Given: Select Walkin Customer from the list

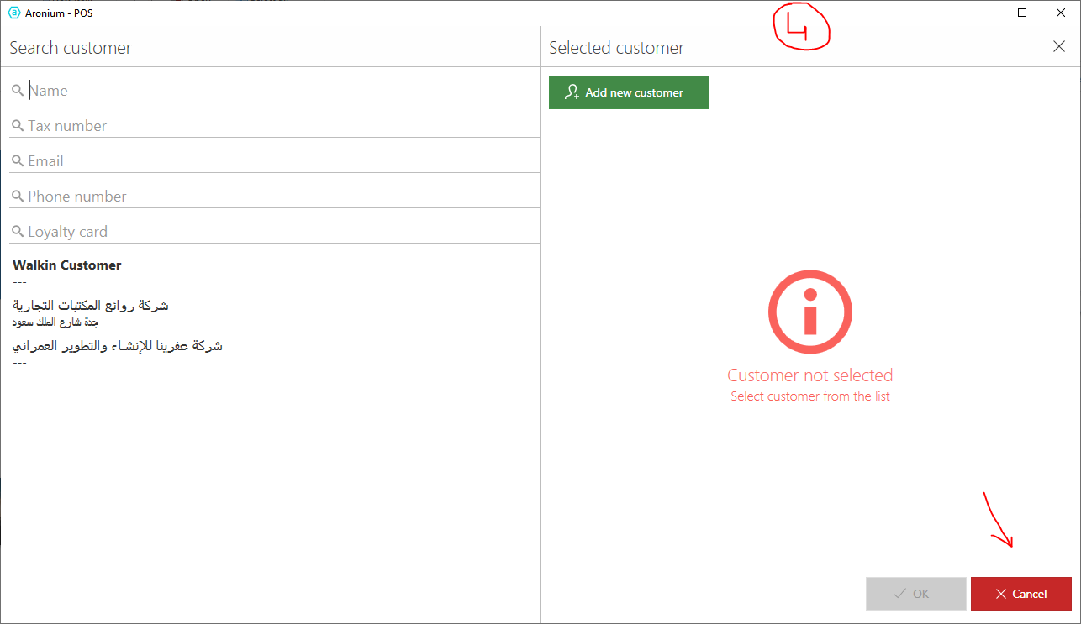Looking at the screenshot, I should point(67,265).
